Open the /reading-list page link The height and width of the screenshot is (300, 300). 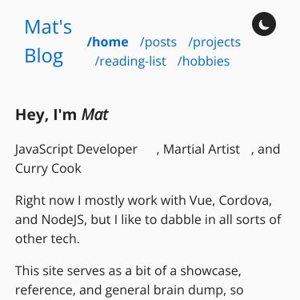point(130,62)
